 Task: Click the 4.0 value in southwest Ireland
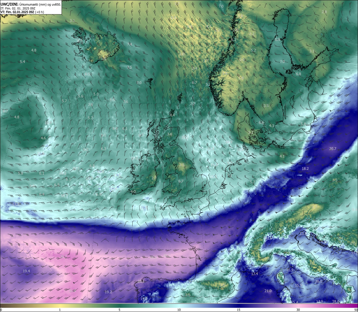point(133,192)
